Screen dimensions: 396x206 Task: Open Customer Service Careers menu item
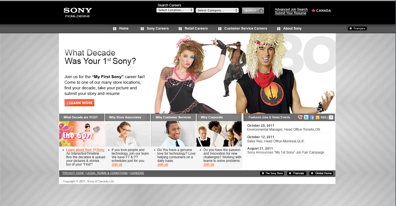[x=246, y=28]
